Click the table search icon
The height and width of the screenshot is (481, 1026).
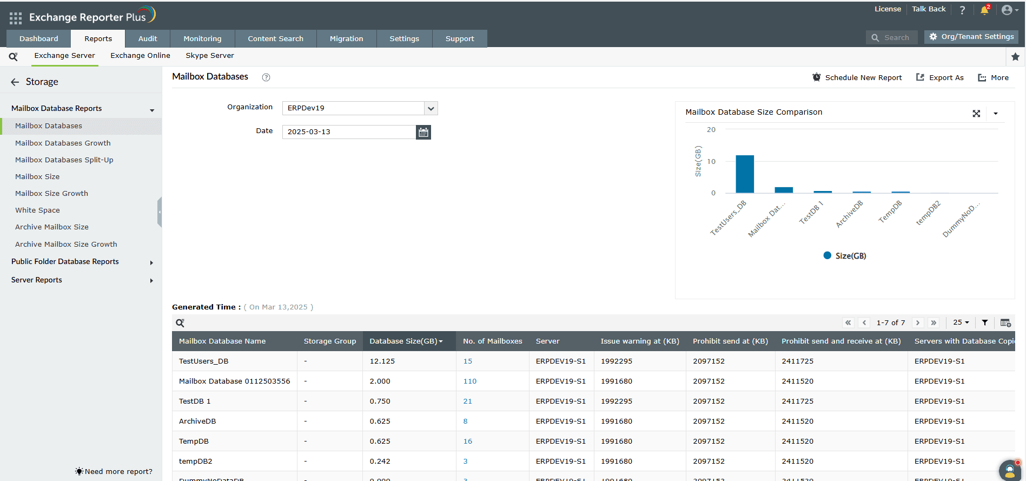pos(180,323)
